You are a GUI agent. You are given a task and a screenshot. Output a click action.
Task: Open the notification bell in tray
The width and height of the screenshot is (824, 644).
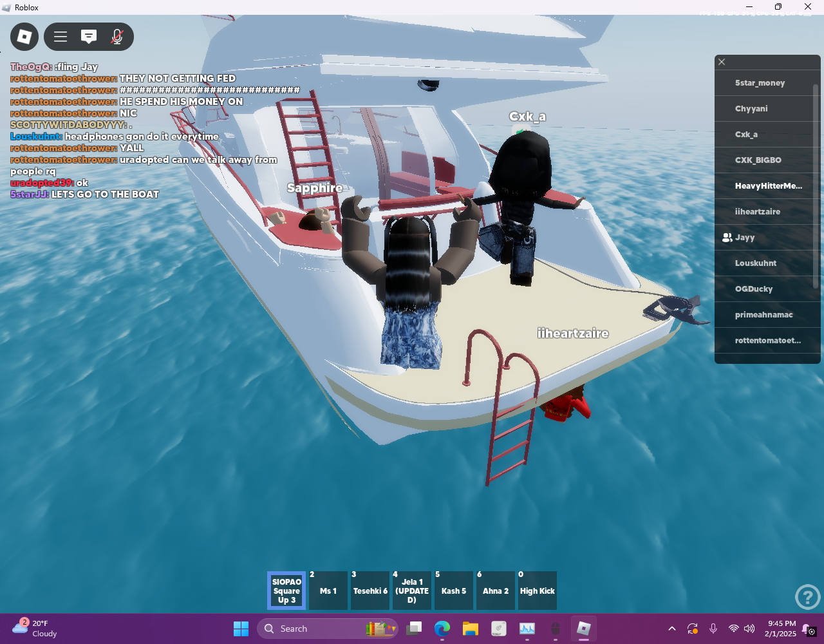tap(809, 630)
